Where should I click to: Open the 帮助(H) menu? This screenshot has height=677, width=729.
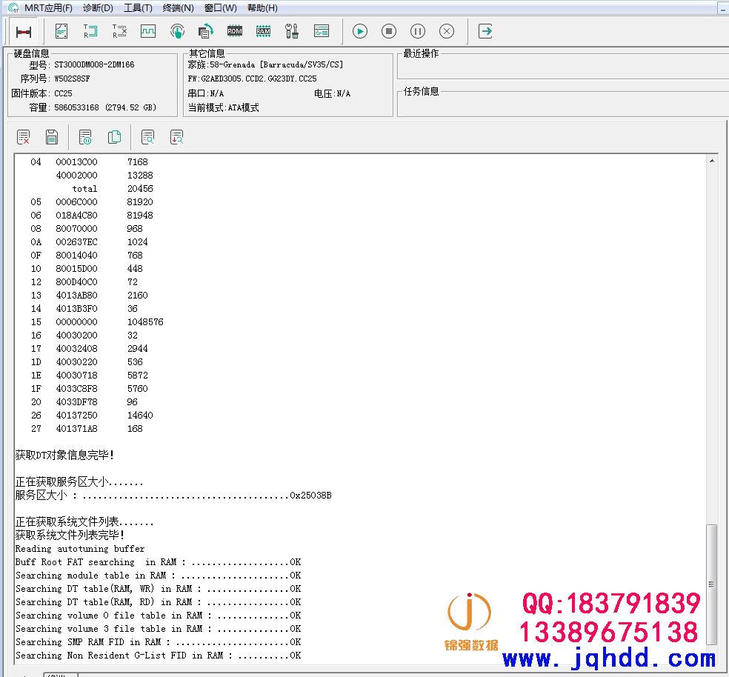click(262, 8)
